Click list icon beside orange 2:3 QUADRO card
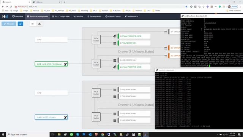 (166, 48)
